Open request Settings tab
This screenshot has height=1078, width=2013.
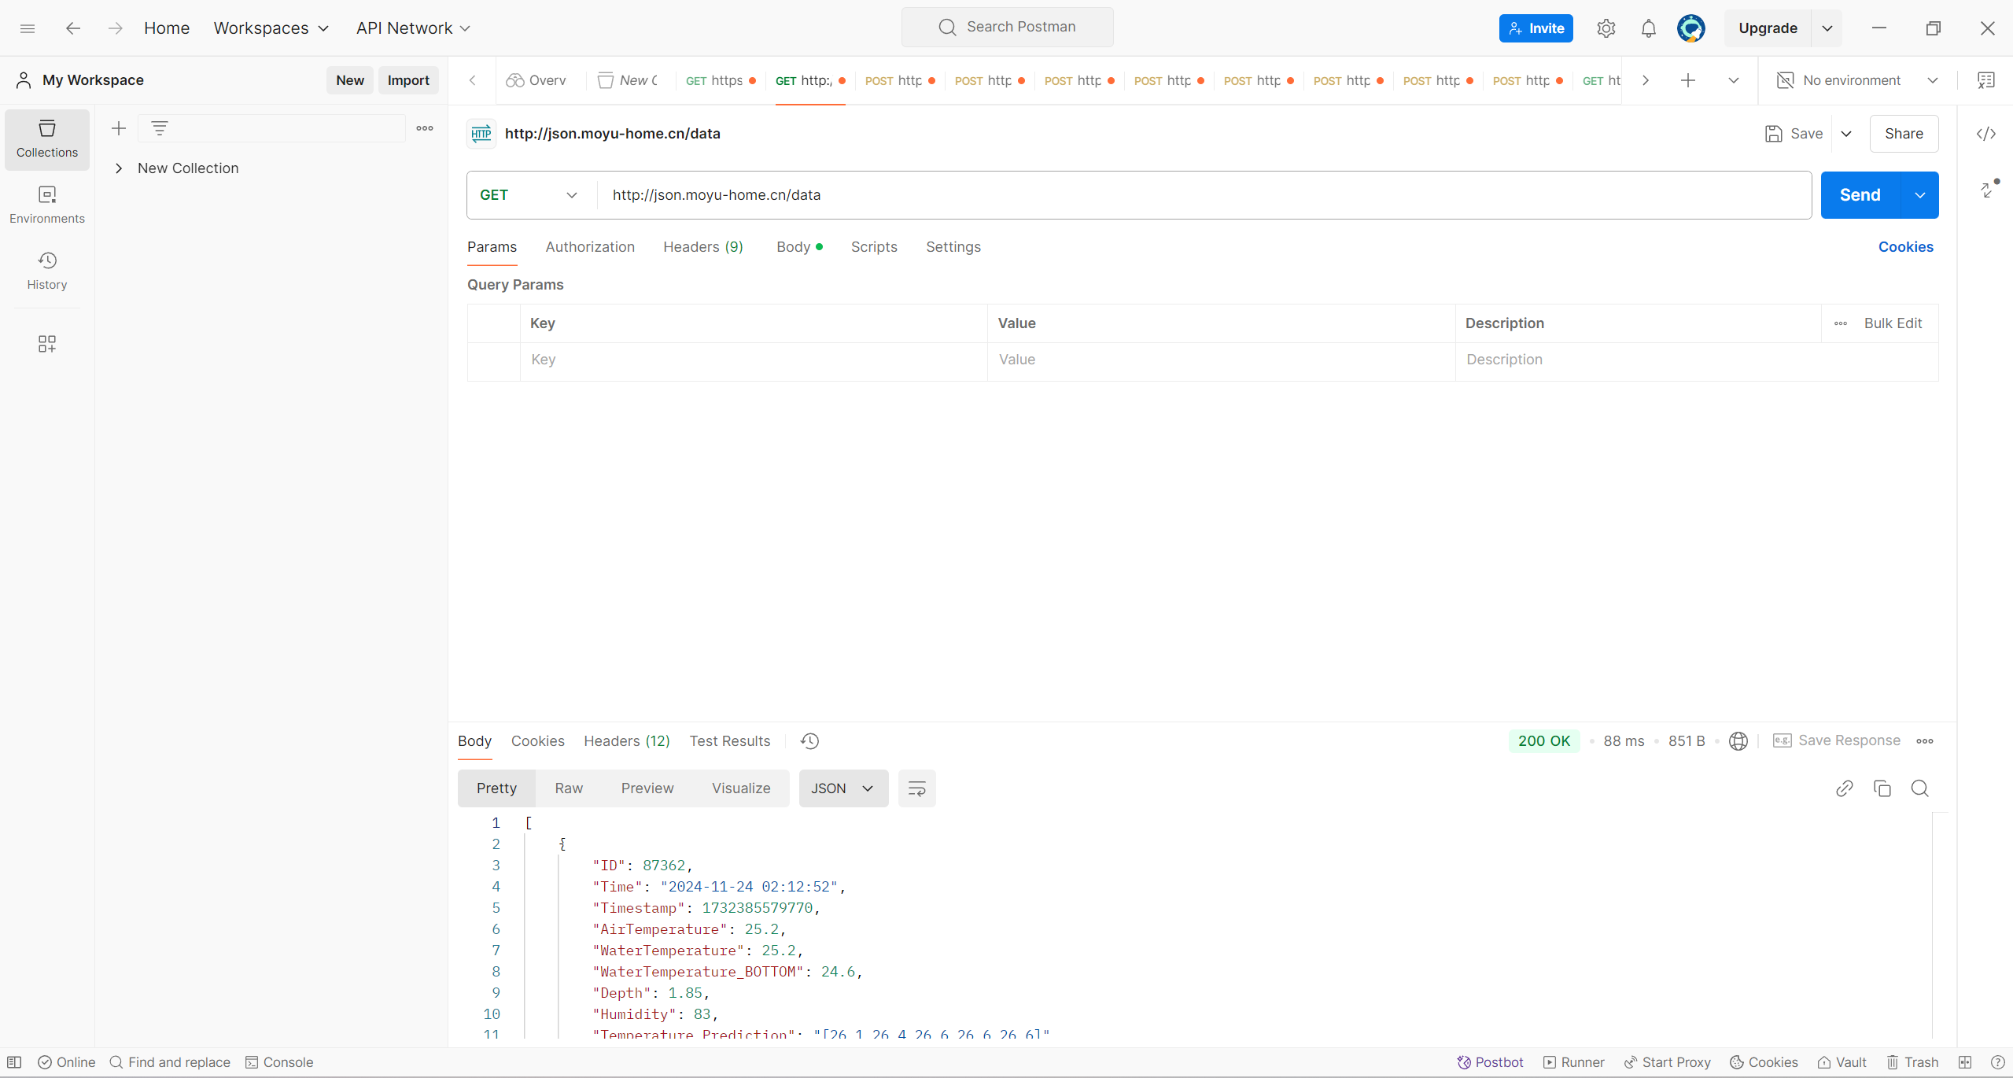(x=953, y=247)
